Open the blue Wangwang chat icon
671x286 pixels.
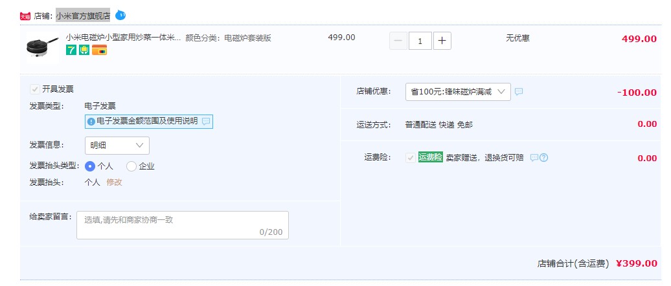[120, 16]
